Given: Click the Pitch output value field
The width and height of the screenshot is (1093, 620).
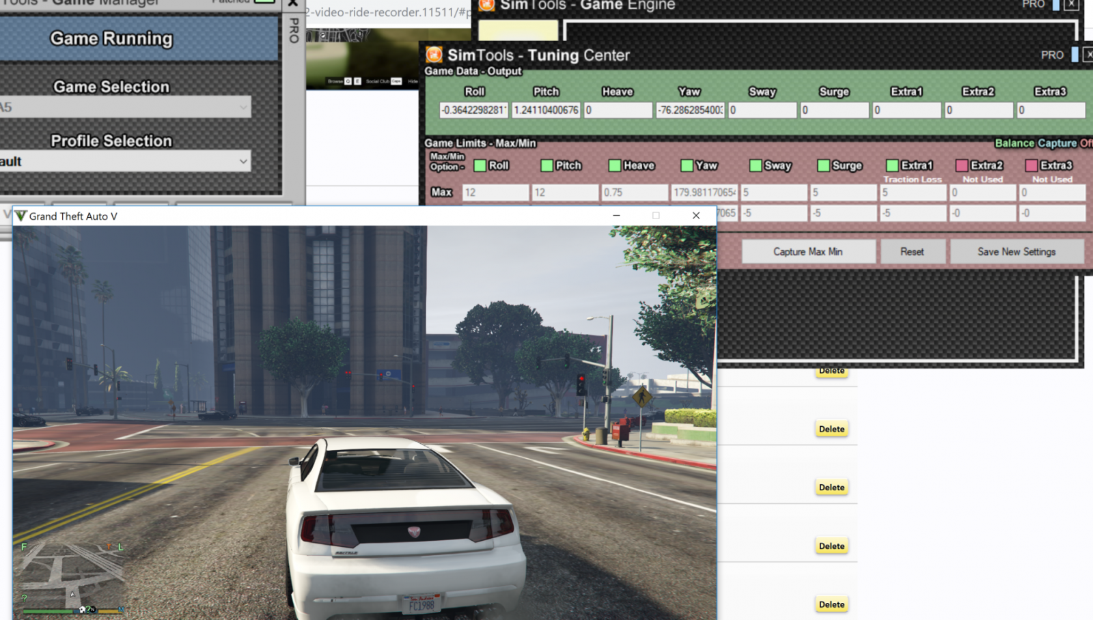Looking at the screenshot, I should (546, 110).
